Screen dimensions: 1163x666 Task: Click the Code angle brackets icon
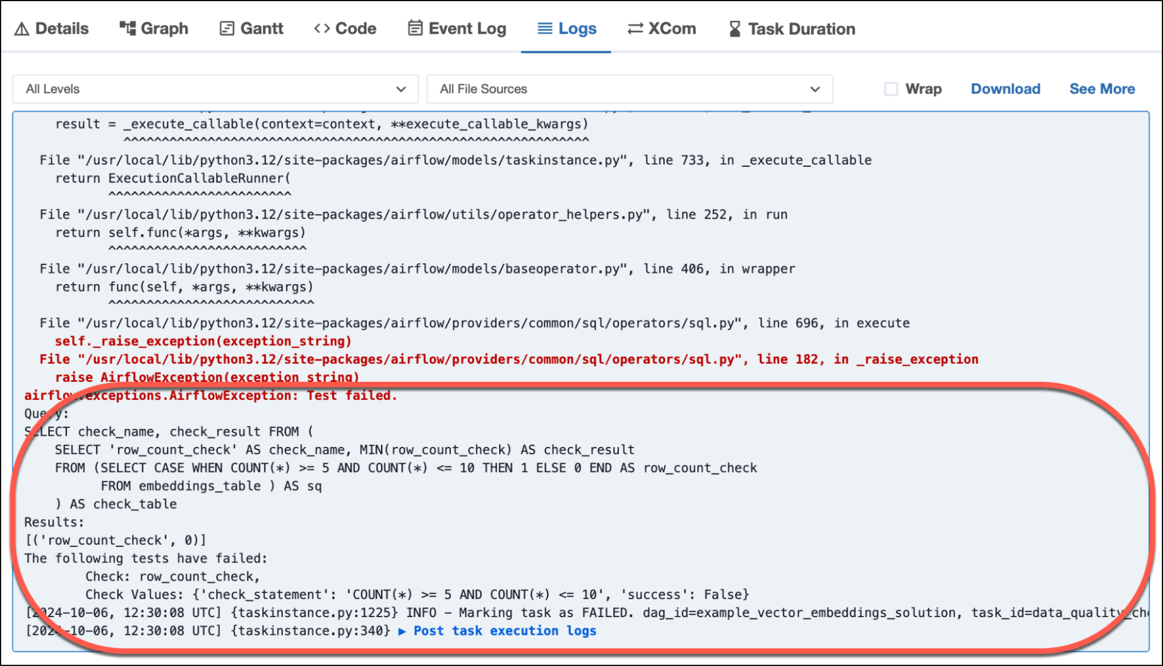(x=322, y=28)
